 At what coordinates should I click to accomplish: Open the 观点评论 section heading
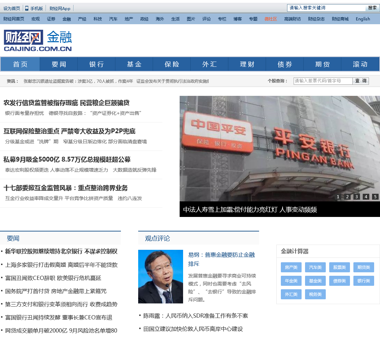pyautogui.click(x=157, y=238)
